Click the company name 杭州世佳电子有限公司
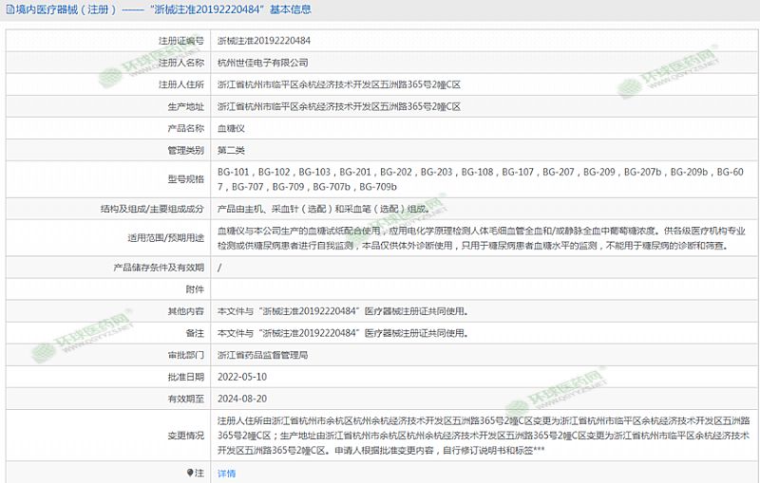This screenshot has width=760, height=483. [x=262, y=63]
